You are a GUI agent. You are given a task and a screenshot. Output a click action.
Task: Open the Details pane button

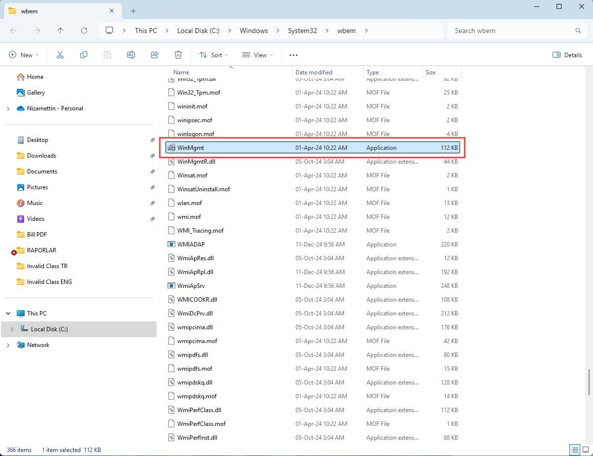click(x=567, y=55)
